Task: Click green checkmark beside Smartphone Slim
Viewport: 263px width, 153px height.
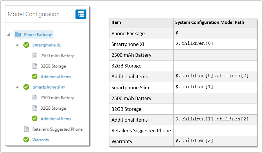Action: (x=26, y=87)
